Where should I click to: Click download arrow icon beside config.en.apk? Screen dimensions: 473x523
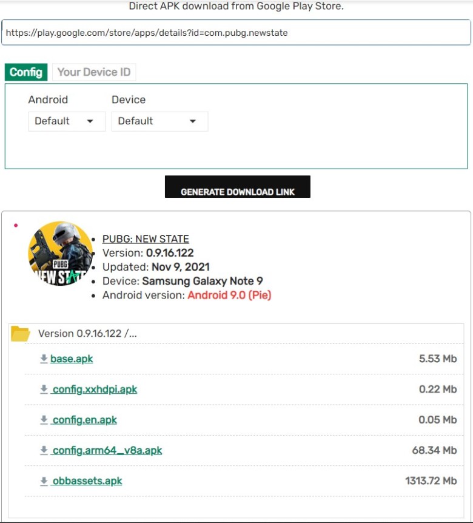pos(44,420)
